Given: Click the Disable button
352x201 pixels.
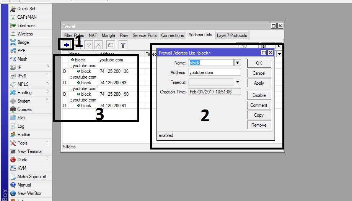Looking at the screenshot, I should 259,95.
